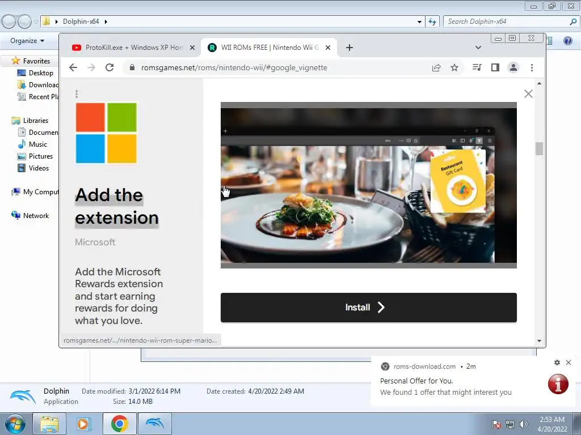
Task: Open Chrome profile avatar
Action: (513, 67)
